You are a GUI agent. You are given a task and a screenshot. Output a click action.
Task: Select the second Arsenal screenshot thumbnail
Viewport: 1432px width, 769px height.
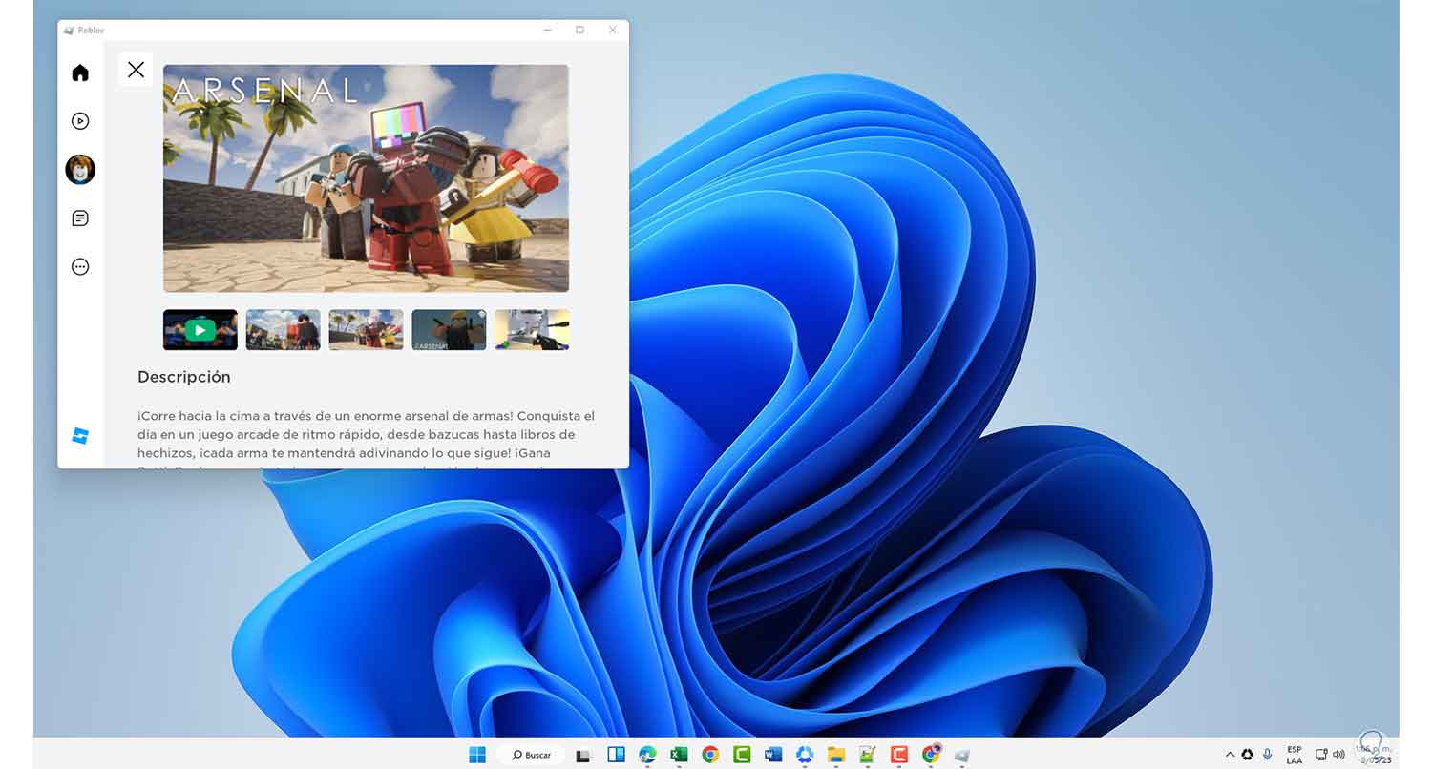283,330
